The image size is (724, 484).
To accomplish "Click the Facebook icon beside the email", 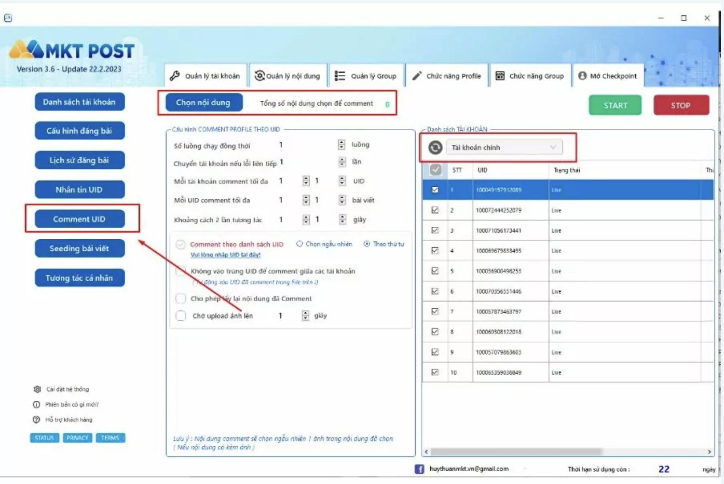I will click(x=419, y=469).
